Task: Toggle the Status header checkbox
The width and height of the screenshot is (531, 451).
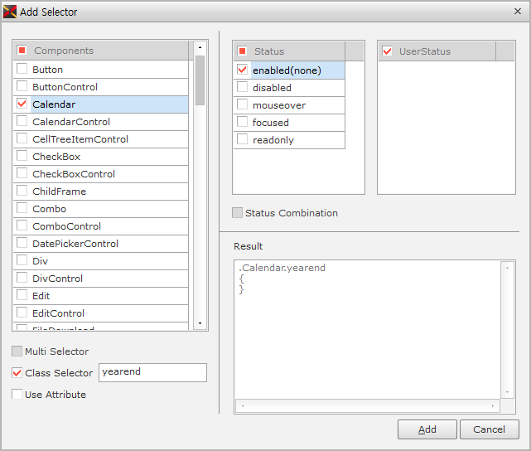Action: click(243, 51)
